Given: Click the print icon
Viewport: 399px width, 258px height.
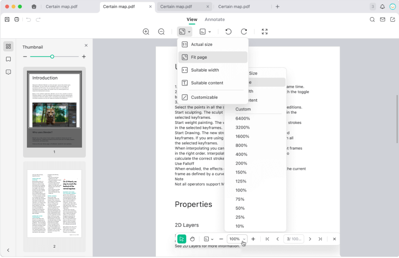Looking at the screenshot, I should (x=16, y=19).
